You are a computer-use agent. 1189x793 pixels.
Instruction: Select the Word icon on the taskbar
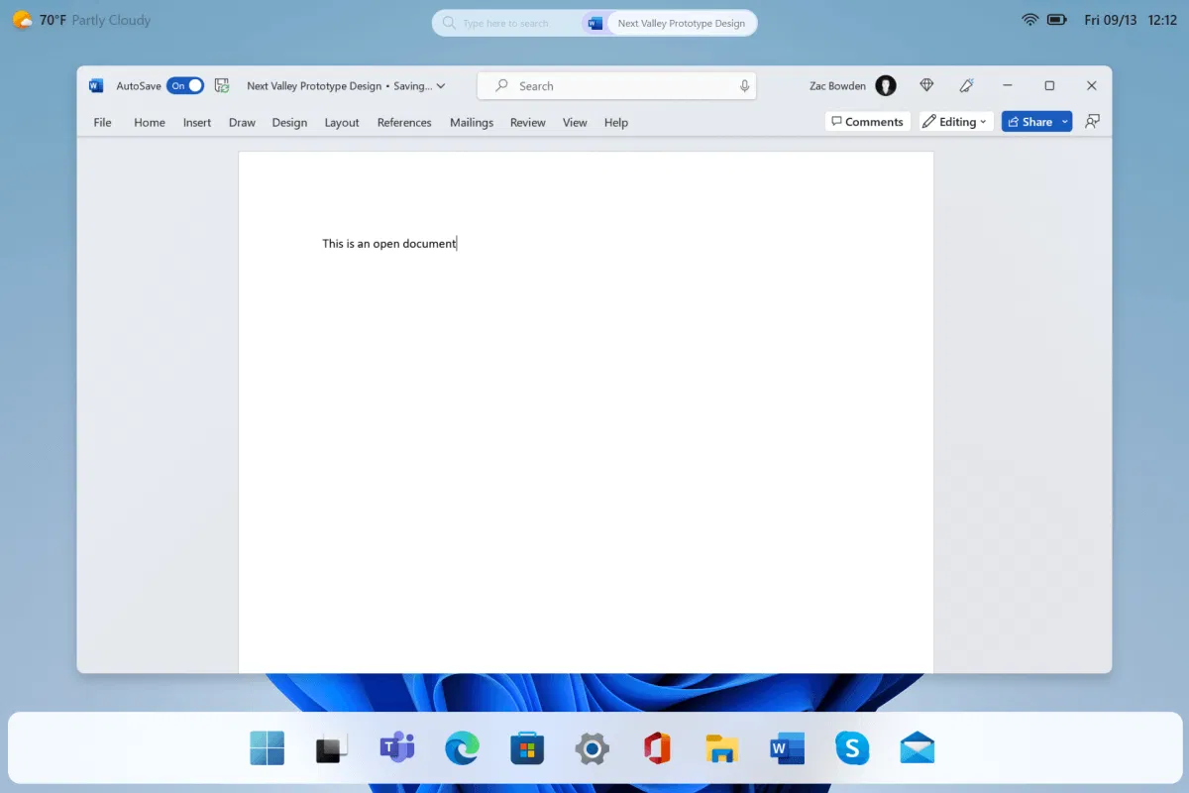pyautogui.click(x=787, y=748)
